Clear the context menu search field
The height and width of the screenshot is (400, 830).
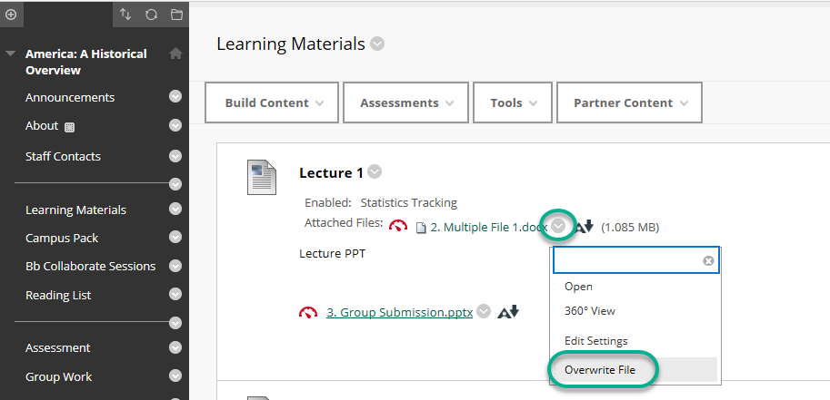tap(708, 260)
